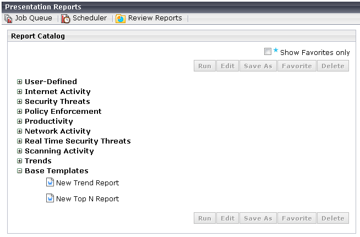Click the bottom Delete button
This screenshot has width=360, height=237.
click(333, 218)
